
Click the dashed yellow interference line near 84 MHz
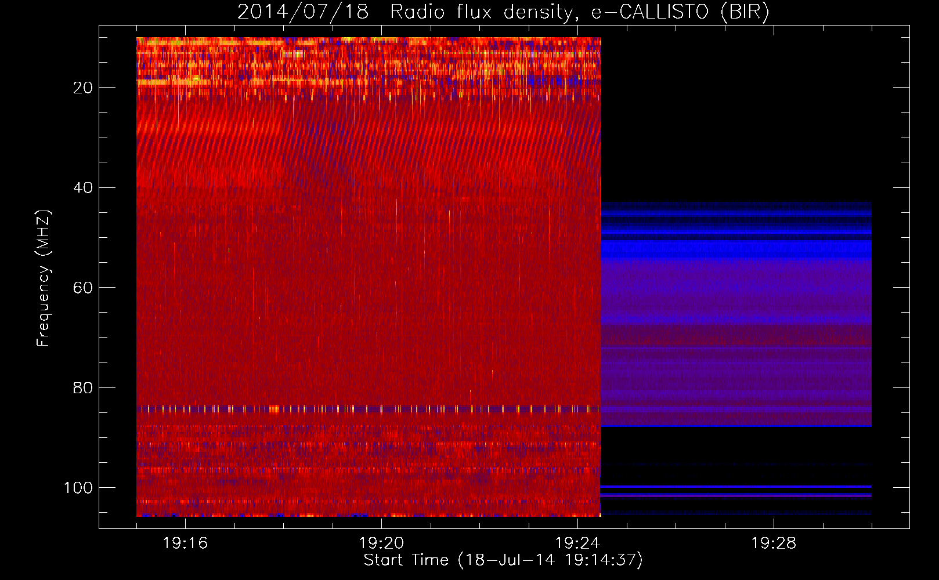tap(369, 409)
